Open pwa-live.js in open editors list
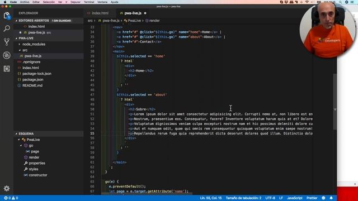The image size is (358, 201). pyautogui.click(x=36, y=32)
